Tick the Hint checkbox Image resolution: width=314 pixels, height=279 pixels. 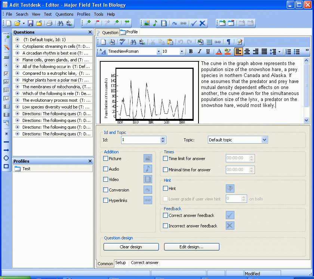click(165, 188)
